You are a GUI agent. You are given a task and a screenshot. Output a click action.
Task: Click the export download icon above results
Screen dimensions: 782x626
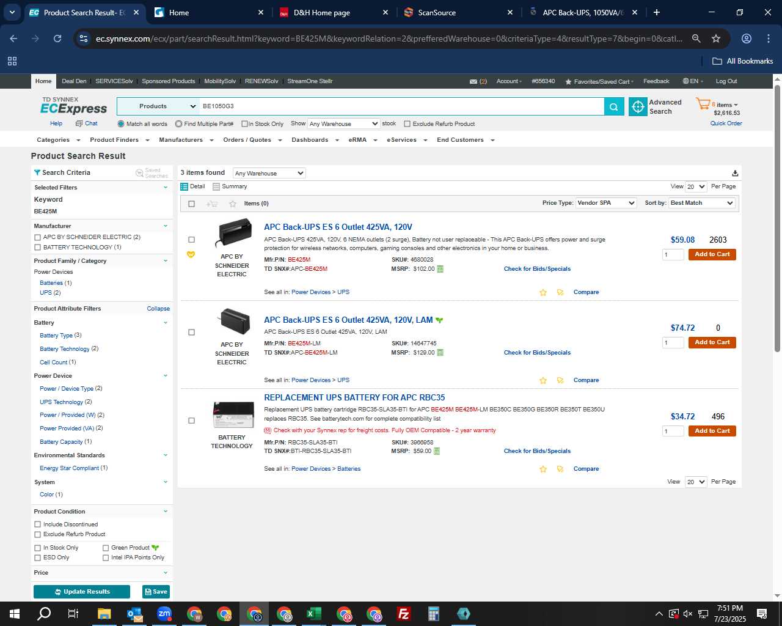coord(735,173)
